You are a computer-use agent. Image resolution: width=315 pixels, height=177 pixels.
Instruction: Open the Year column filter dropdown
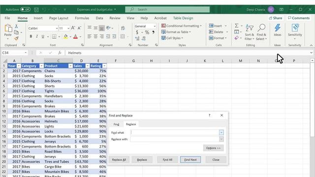click(x=19, y=66)
